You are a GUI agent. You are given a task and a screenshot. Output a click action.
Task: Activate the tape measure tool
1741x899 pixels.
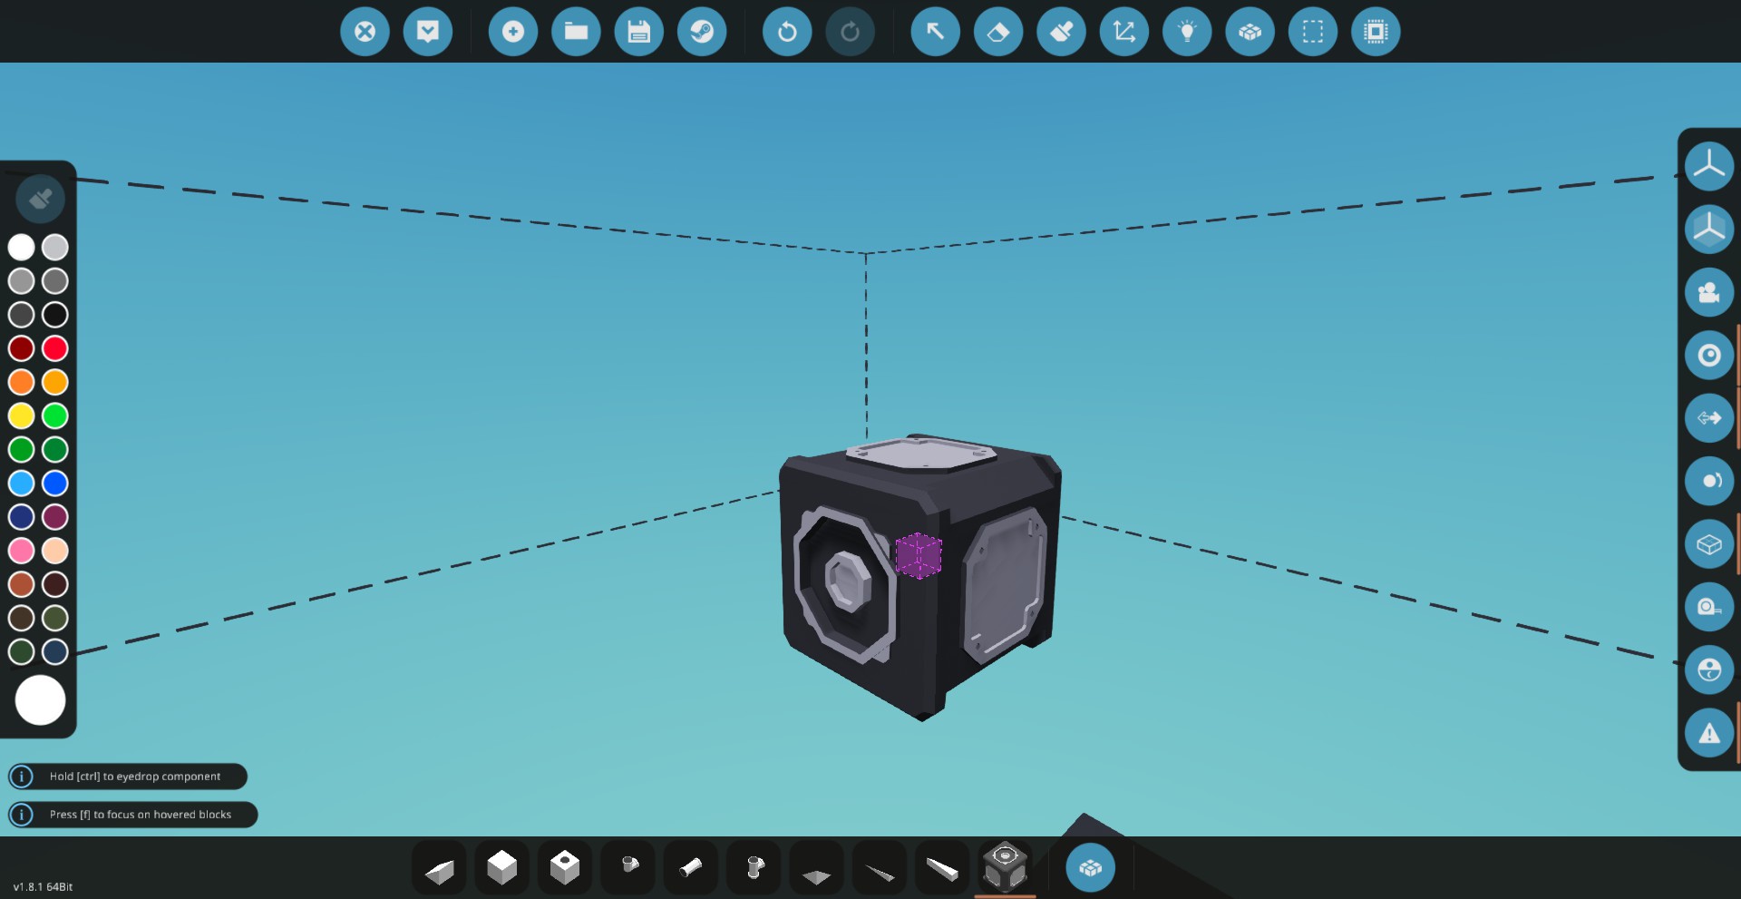click(1709, 607)
